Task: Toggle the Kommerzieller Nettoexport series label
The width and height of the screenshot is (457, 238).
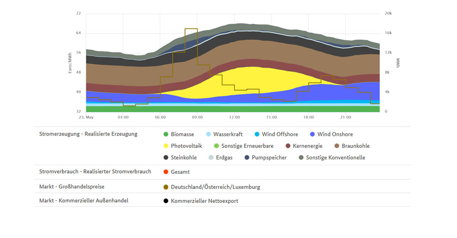Action: click(x=204, y=201)
